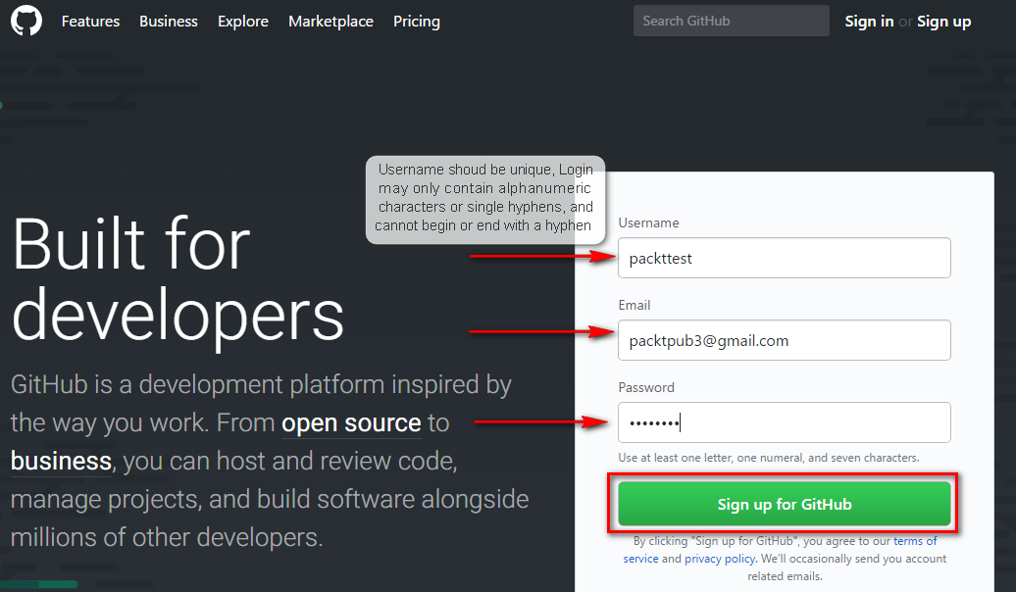Open the Features menu item
The width and height of the screenshot is (1016, 592).
(90, 22)
